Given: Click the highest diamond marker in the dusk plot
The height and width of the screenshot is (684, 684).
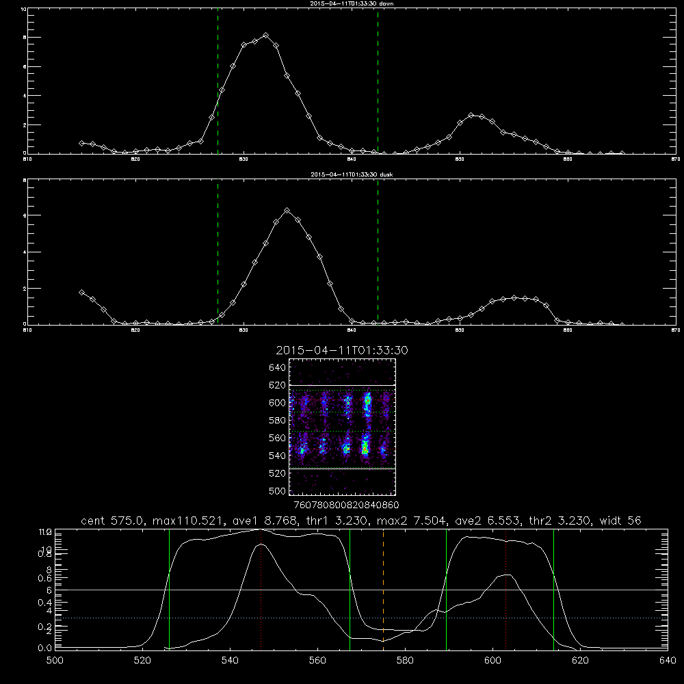Looking at the screenshot, I should click(x=287, y=210).
